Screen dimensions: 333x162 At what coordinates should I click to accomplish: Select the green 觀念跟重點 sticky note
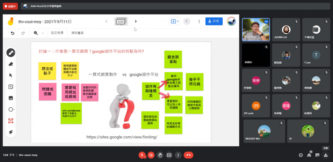[173, 59]
